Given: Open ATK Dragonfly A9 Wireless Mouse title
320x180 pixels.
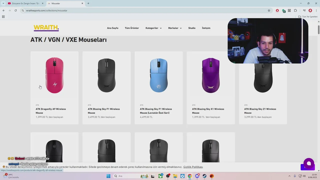Looking at the screenshot, I should 51,111.
